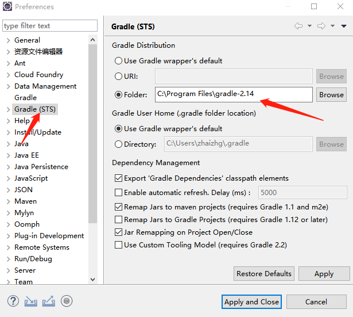
Task: Expand the Run/Debug tree node
Action: point(9,259)
